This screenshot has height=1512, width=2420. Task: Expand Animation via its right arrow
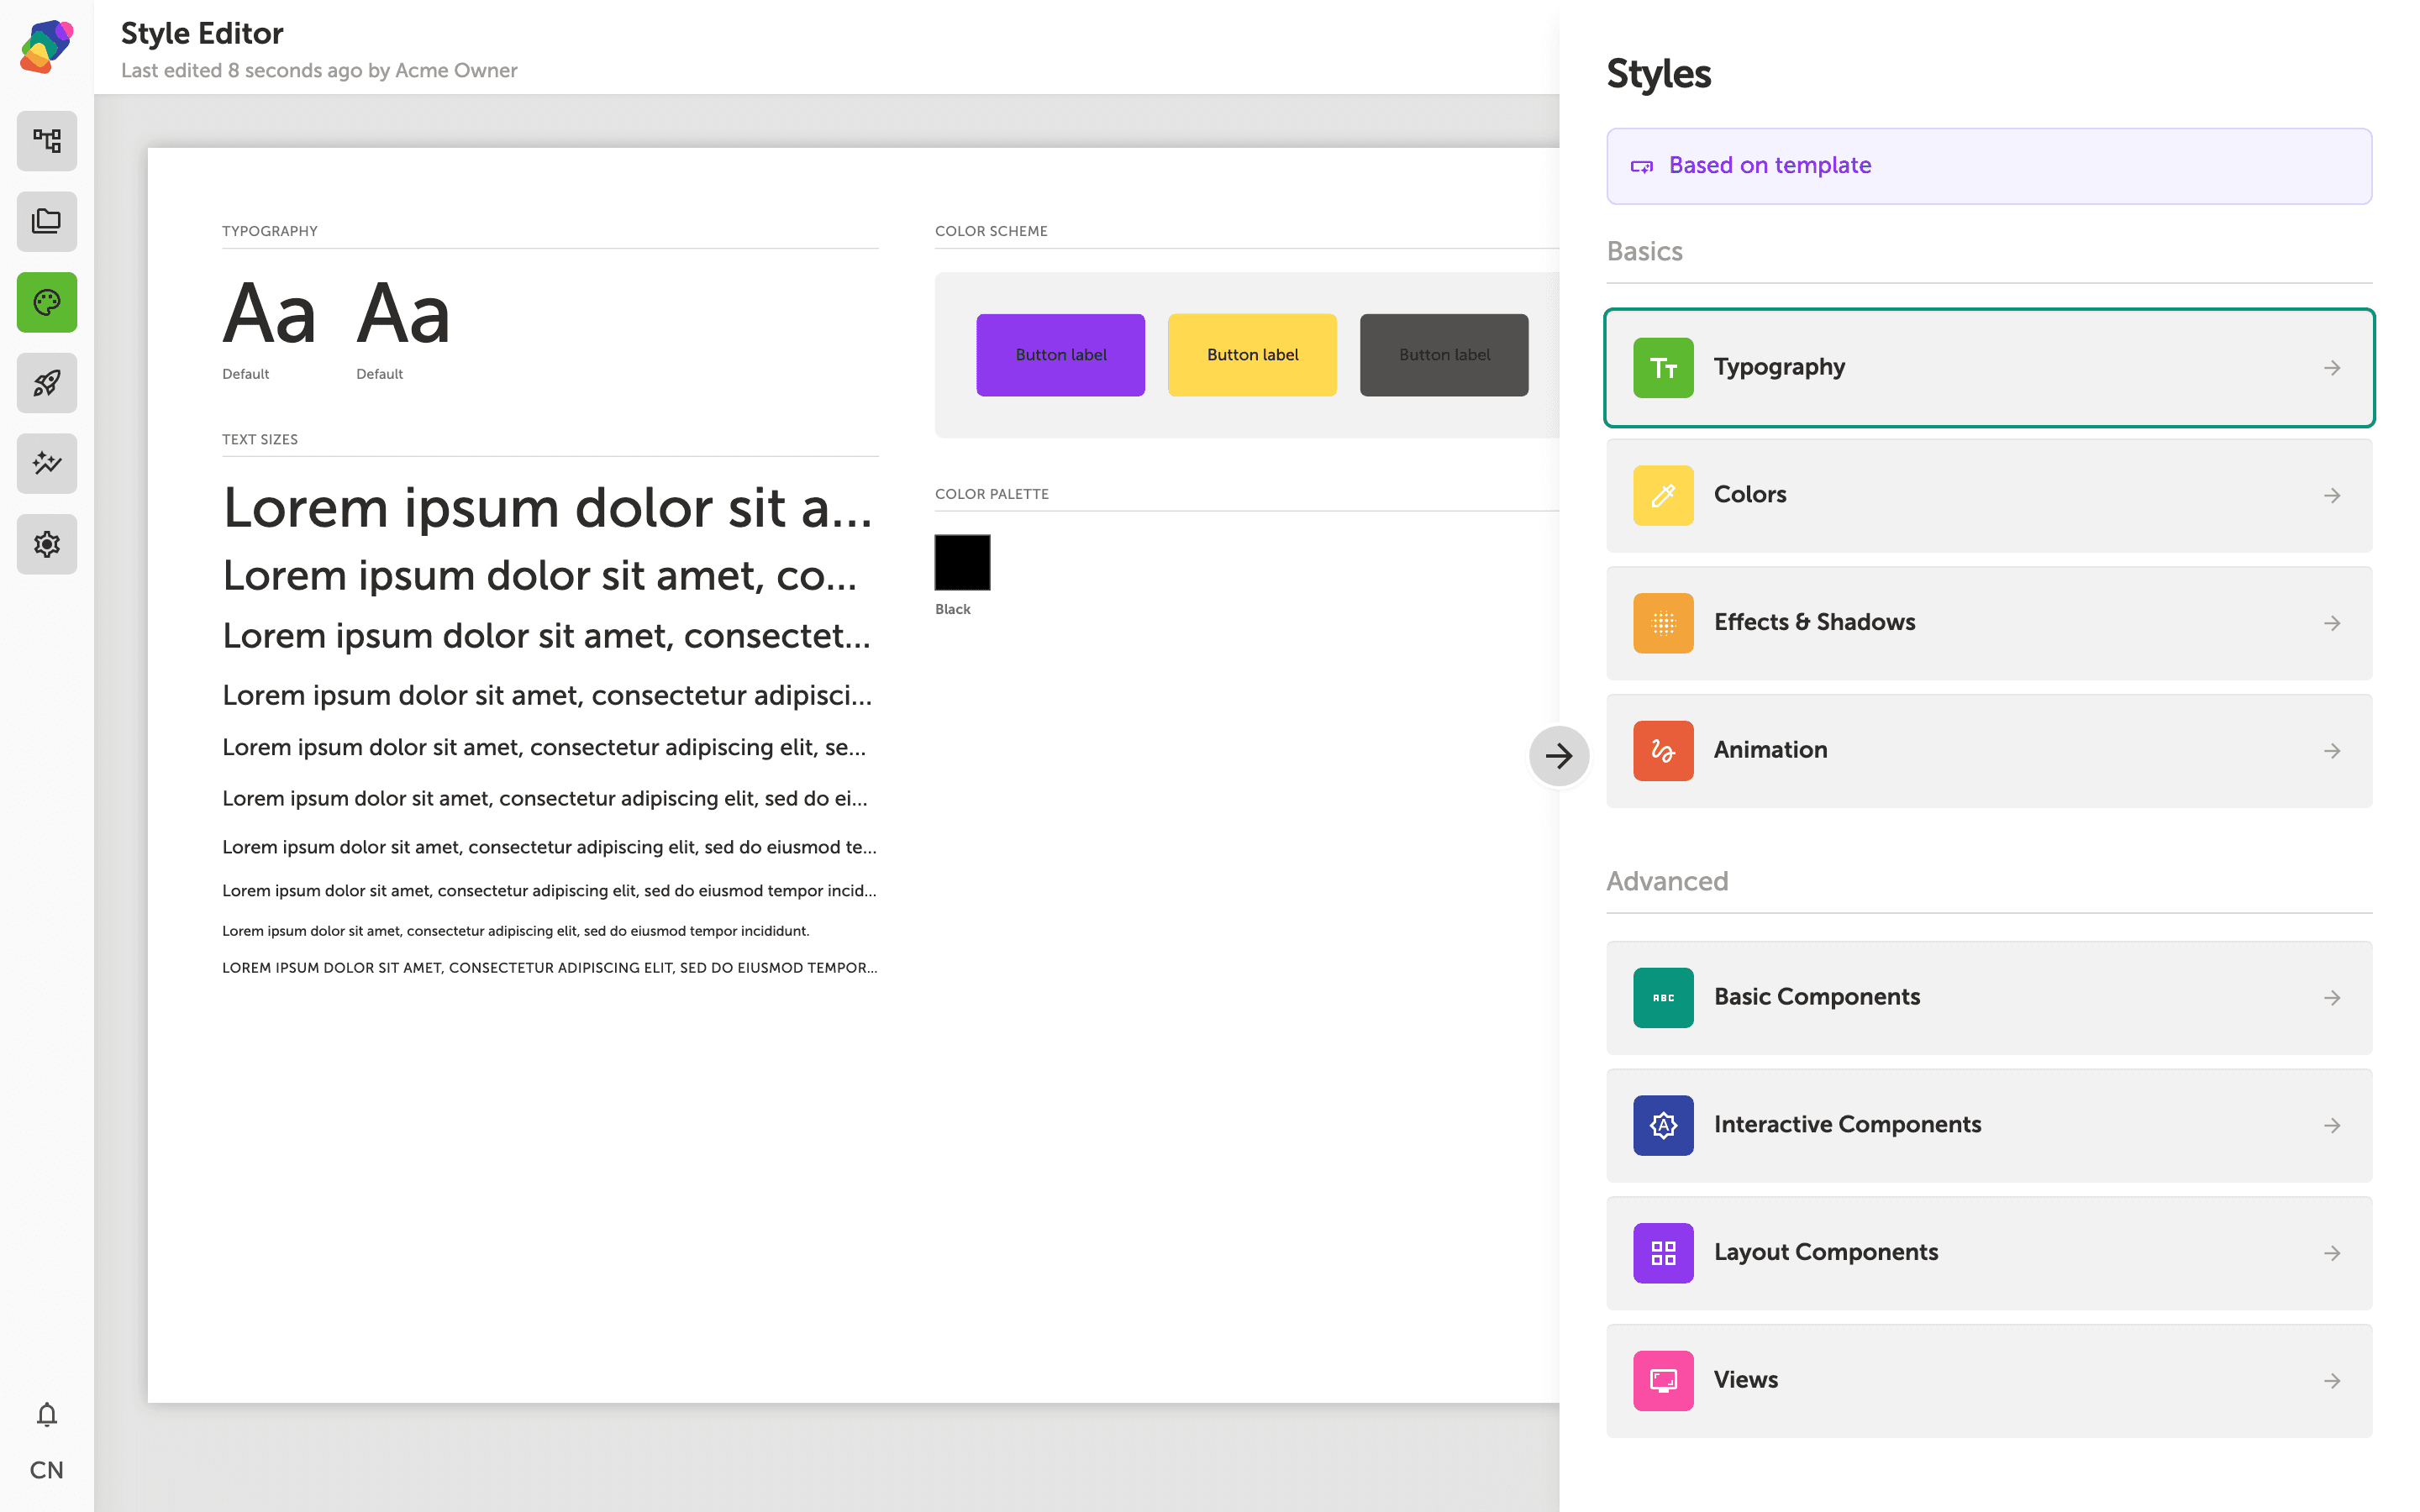[x=2332, y=751]
